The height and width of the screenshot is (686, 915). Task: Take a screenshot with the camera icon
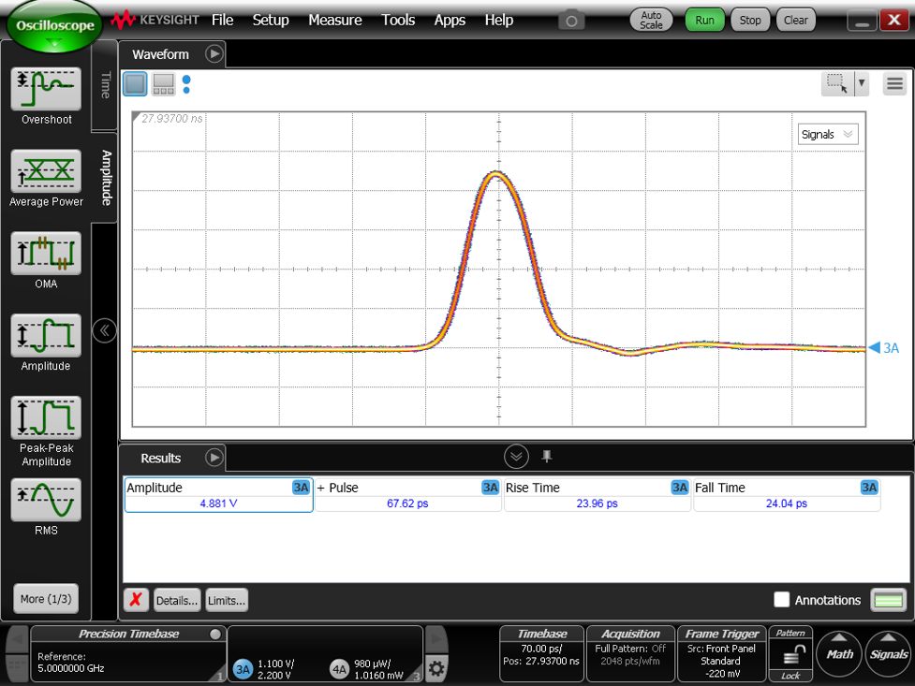[x=571, y=21]
